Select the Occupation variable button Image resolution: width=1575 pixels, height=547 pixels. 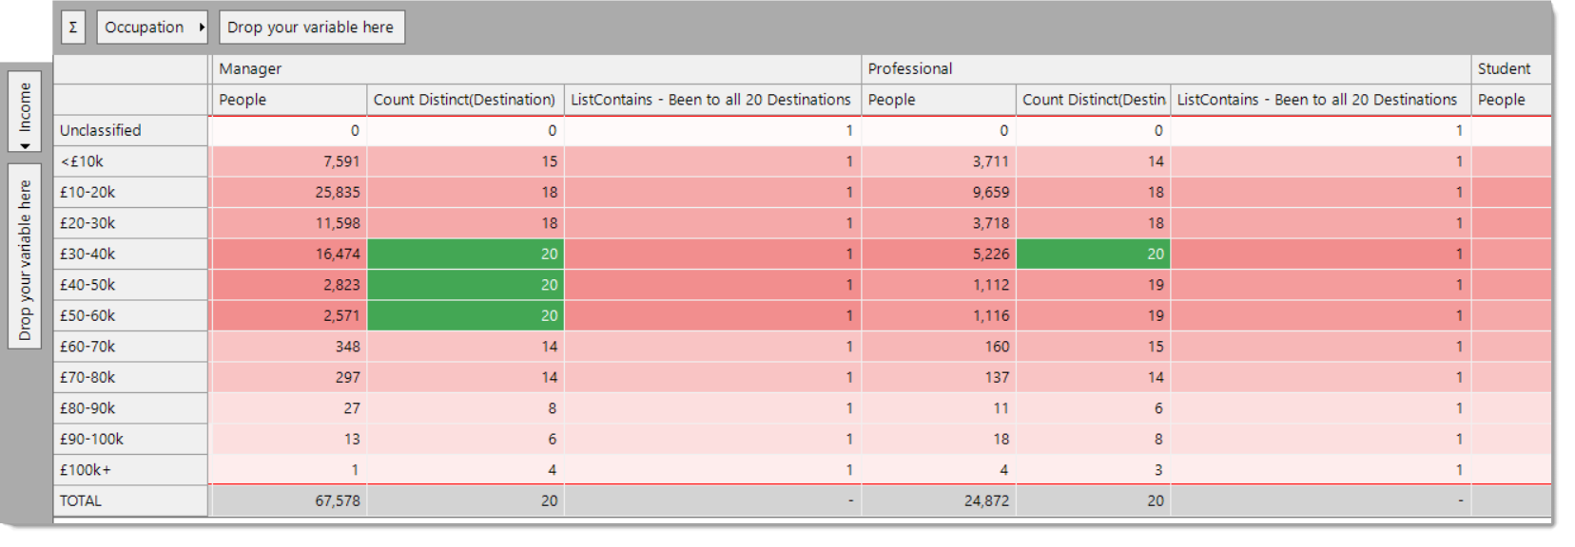[x=152, y=28]
